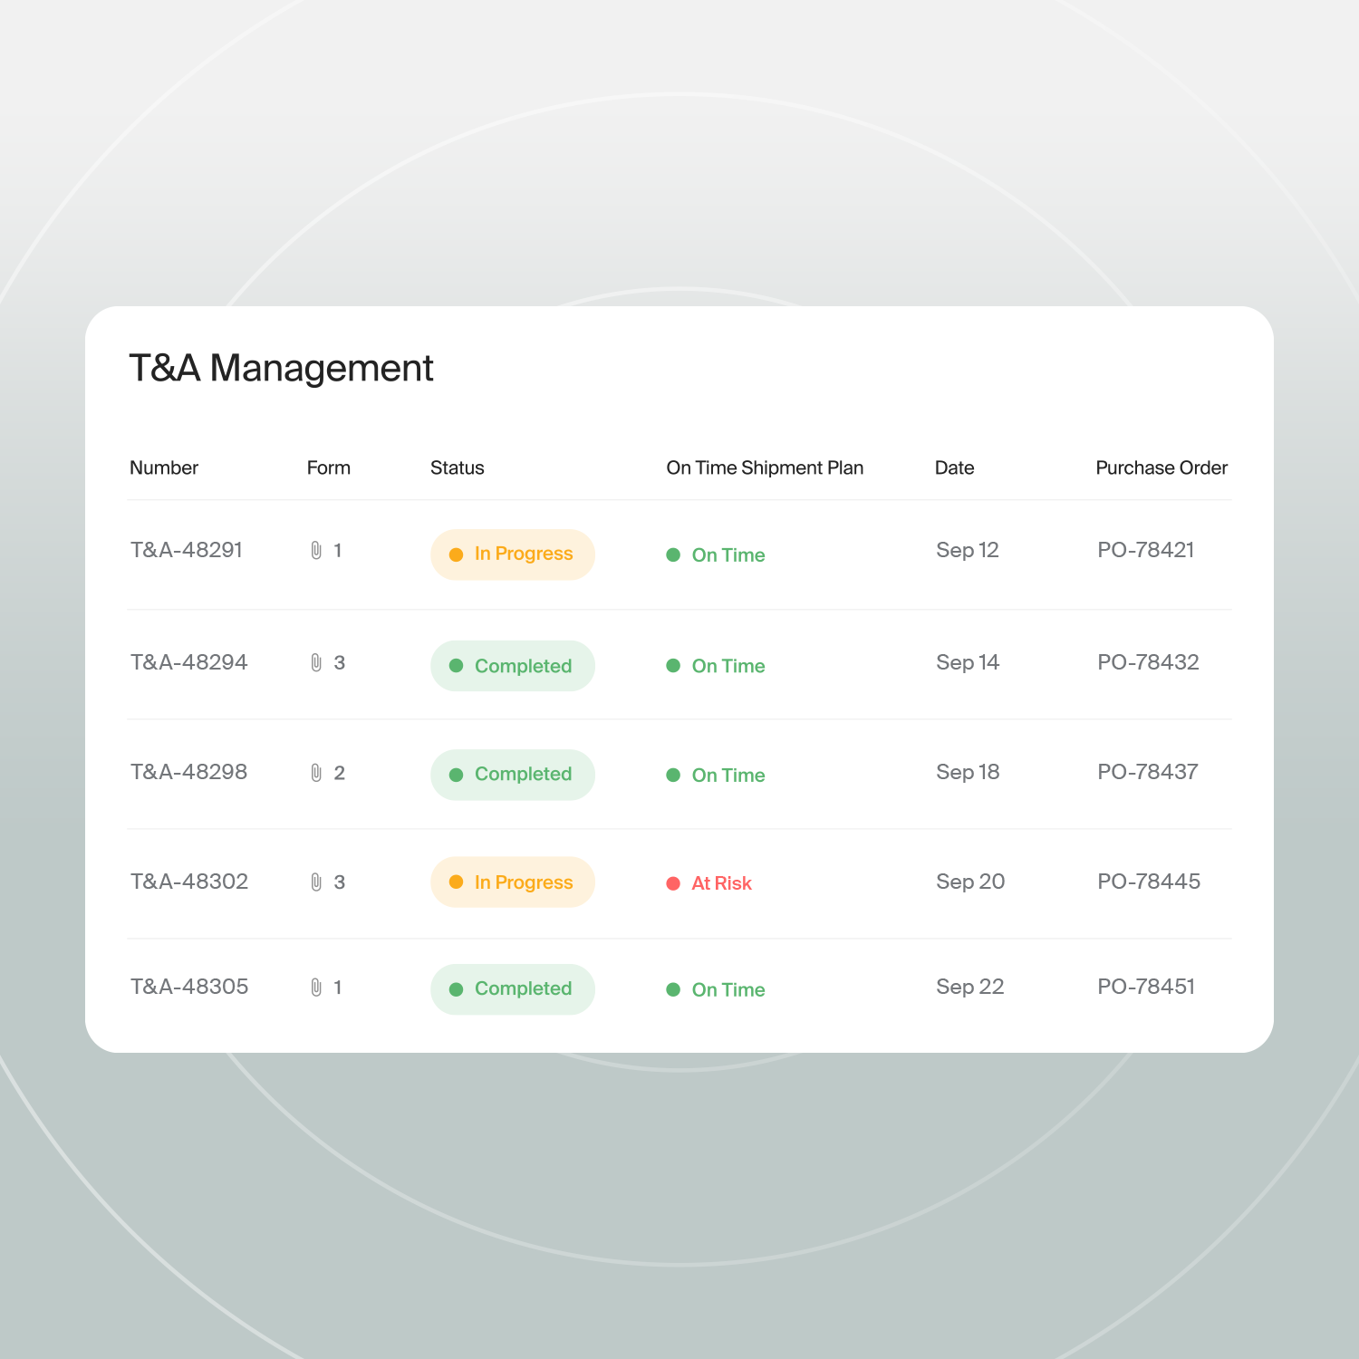Open record T&A-48302

click(x=189, y=882)
